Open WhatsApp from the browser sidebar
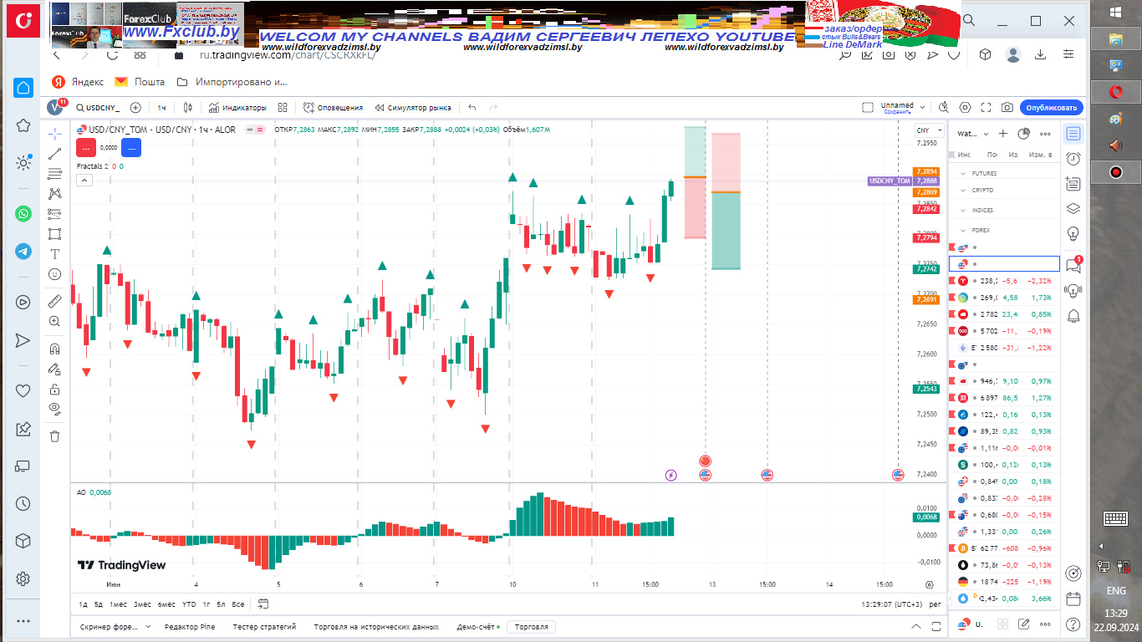 23,213
